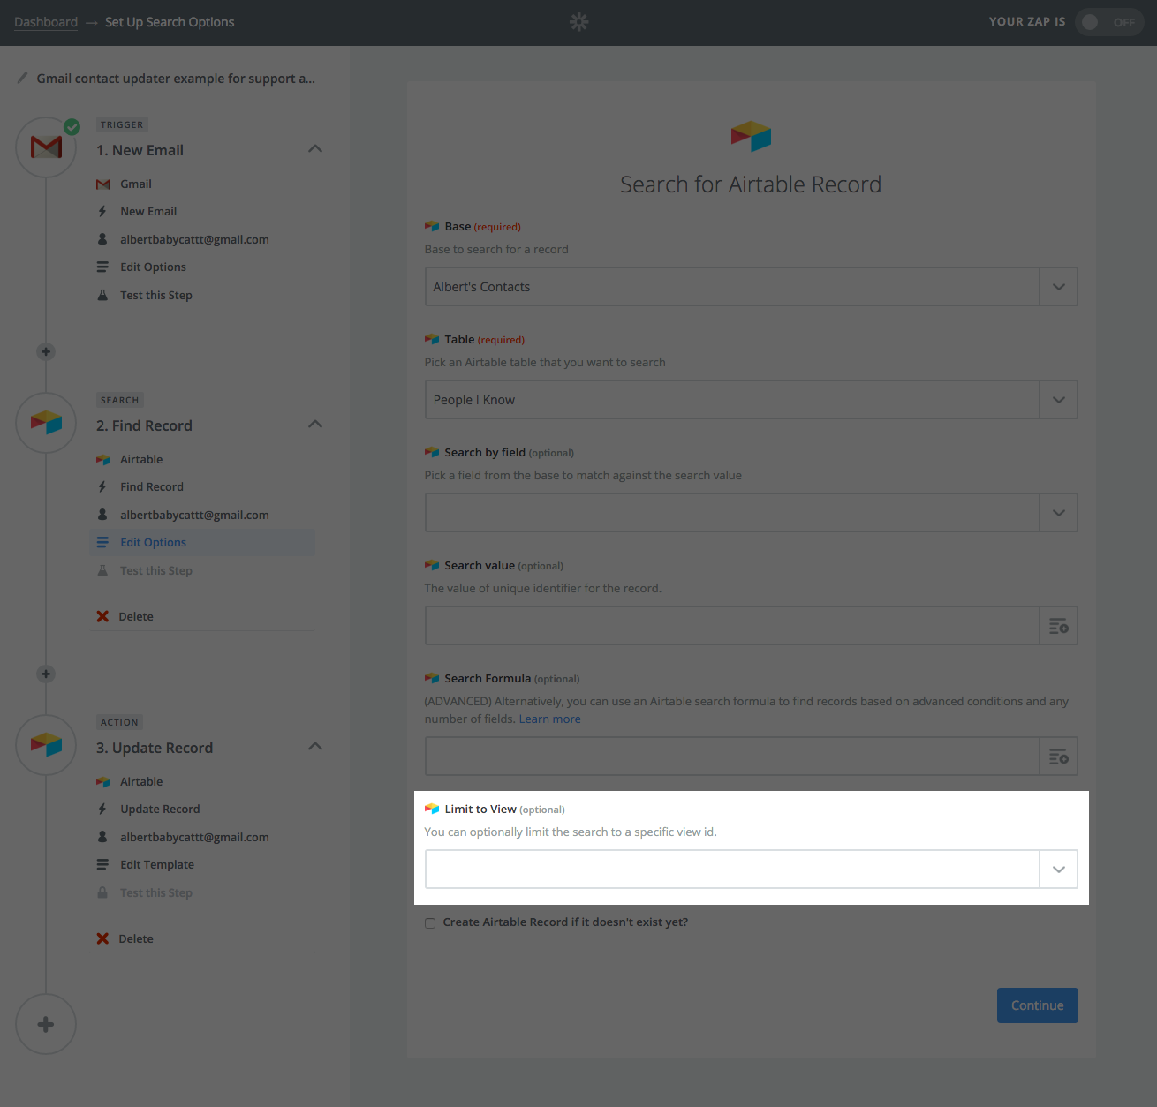Click the Find Record Airtable step circle icon
Screen dimensions: 1157x1107
coord(46,423)
